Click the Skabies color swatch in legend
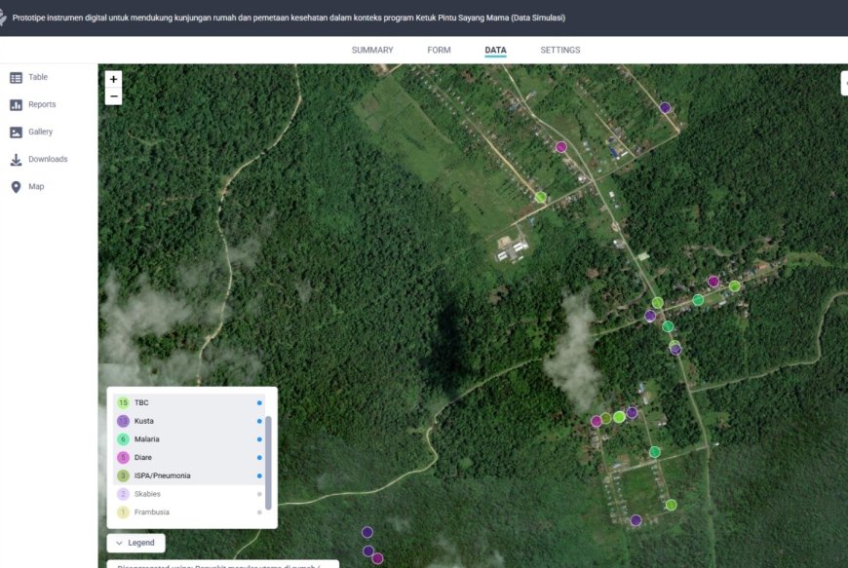Viewport: 848px width, 568px height. [124, 494]
